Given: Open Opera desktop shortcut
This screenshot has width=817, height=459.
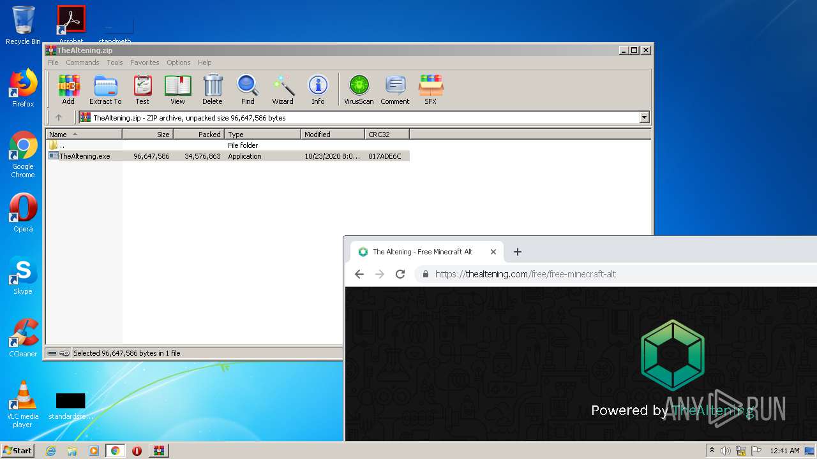Looking at the screenshot, I should coord(23,213).
